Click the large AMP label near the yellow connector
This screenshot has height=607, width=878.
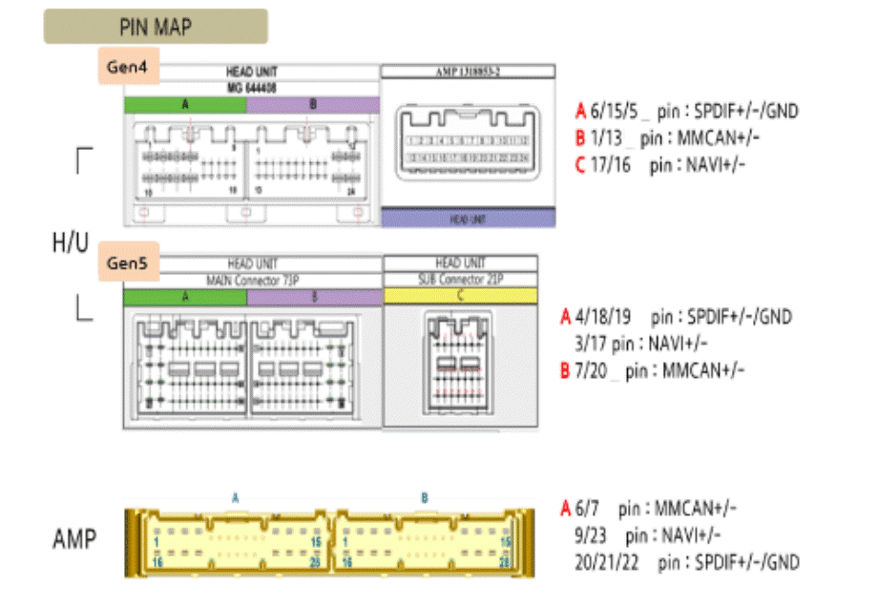click(x=74, y=539)
